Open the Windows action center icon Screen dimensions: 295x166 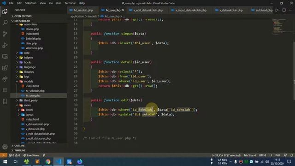point(289,162)
